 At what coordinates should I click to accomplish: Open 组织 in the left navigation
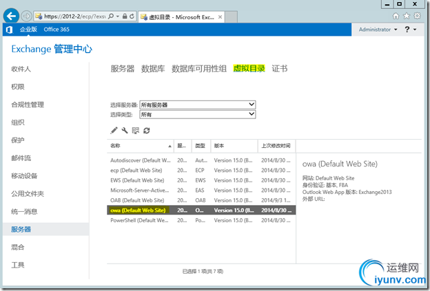pyautogui.click(x=18, y=122)
